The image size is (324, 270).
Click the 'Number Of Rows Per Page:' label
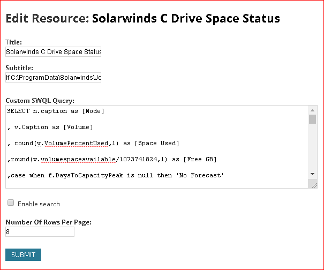[x=48, y=222]
